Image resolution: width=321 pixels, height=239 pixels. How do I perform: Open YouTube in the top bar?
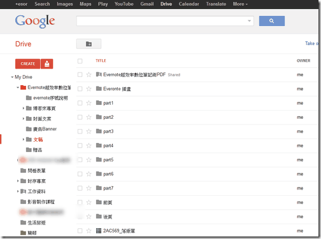click(x=124, y=4)
